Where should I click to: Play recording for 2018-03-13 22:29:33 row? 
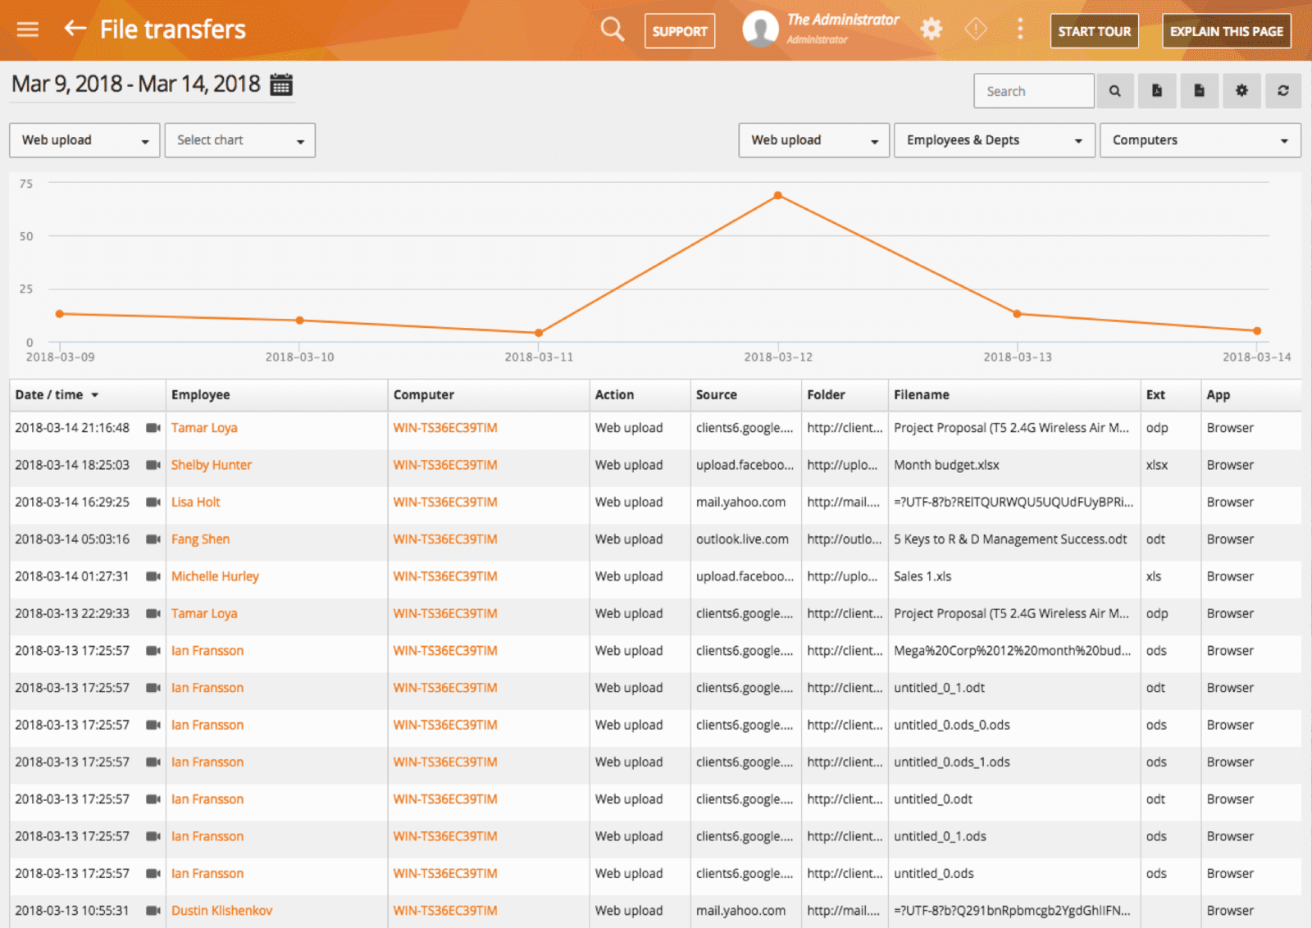coord(153,613)
